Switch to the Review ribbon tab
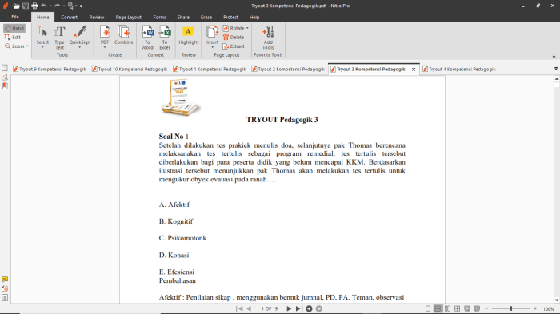The width and height of the screenshot is (560, 314). click(x=97, y=17)
